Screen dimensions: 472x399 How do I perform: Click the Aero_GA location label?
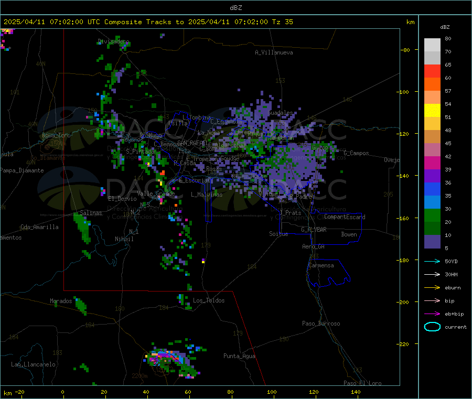pos(314,246)
